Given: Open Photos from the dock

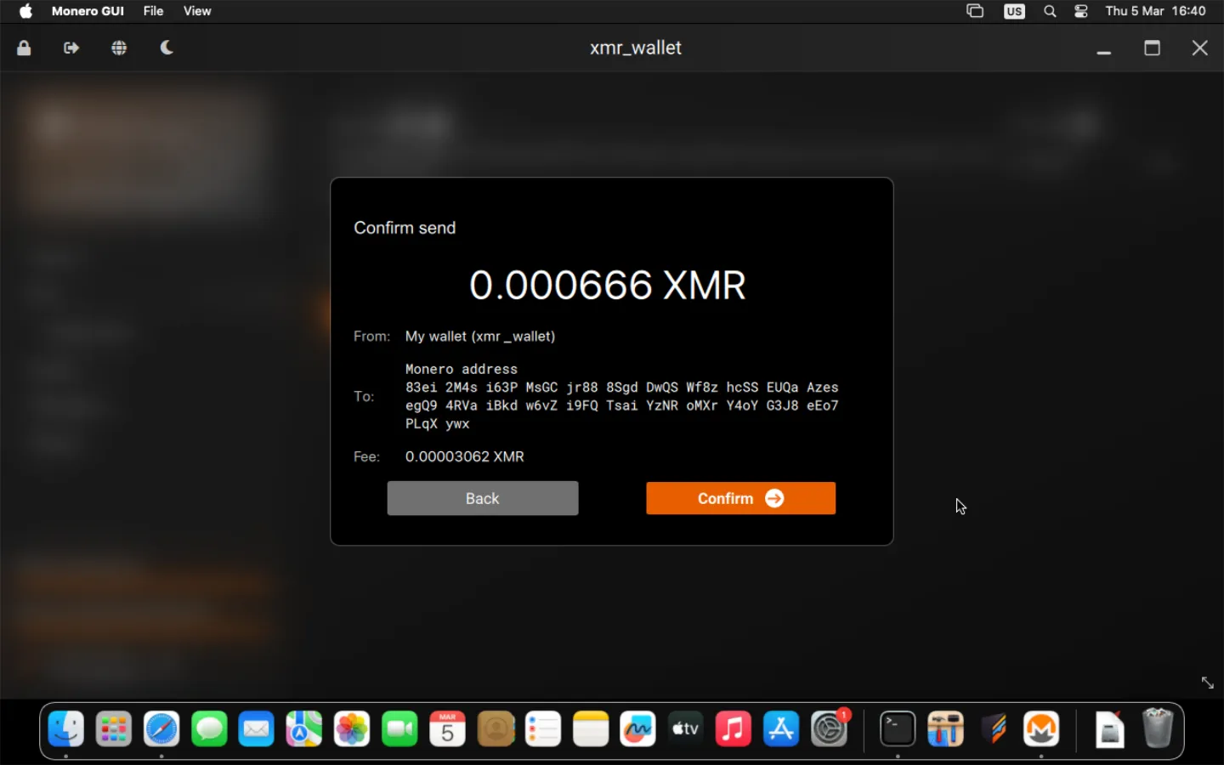Looking at the screenshot, I should tap(352, 728).
